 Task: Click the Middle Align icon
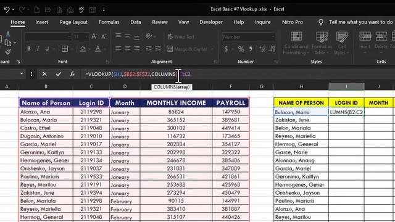(x=128, y=36)
